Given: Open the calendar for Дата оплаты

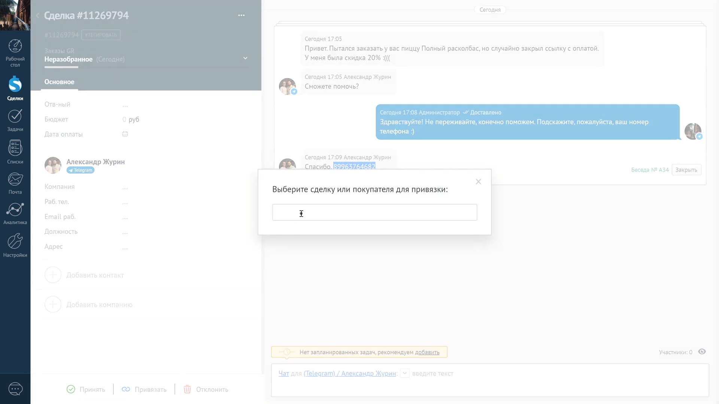Looking at the screenshot, I should point(125,134).
